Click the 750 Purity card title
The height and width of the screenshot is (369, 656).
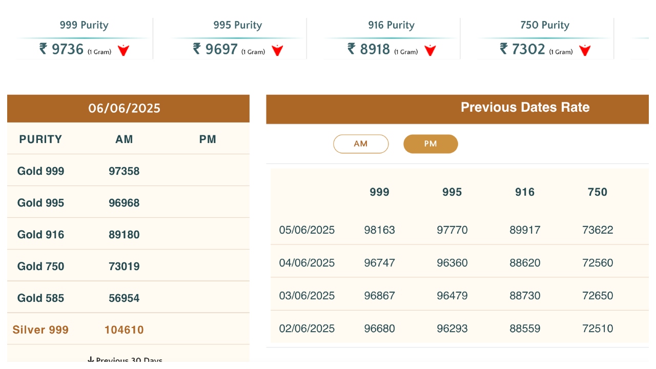tap(545, 25)
